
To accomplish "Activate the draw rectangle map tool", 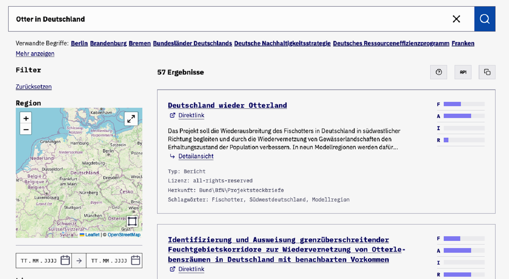I will [132, 221].
